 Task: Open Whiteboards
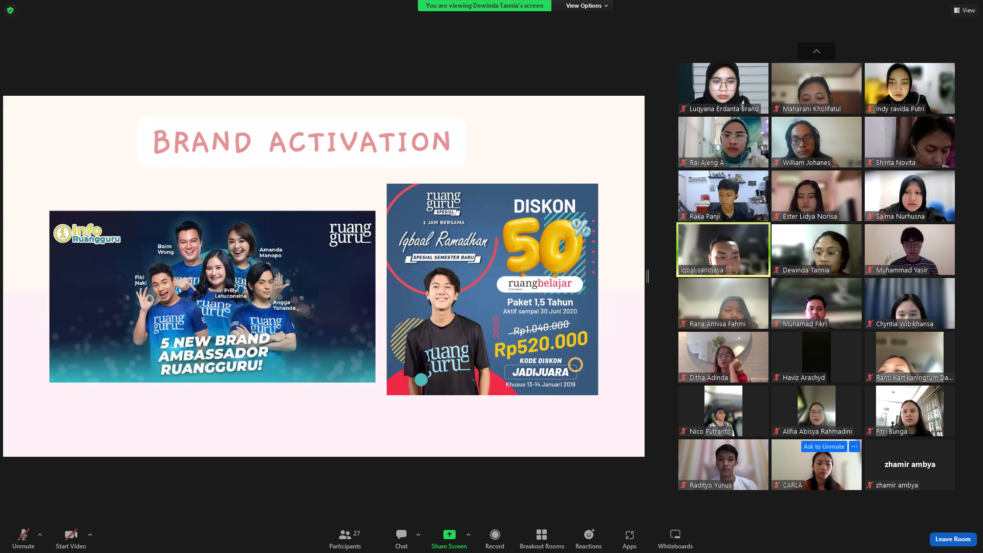675,539
